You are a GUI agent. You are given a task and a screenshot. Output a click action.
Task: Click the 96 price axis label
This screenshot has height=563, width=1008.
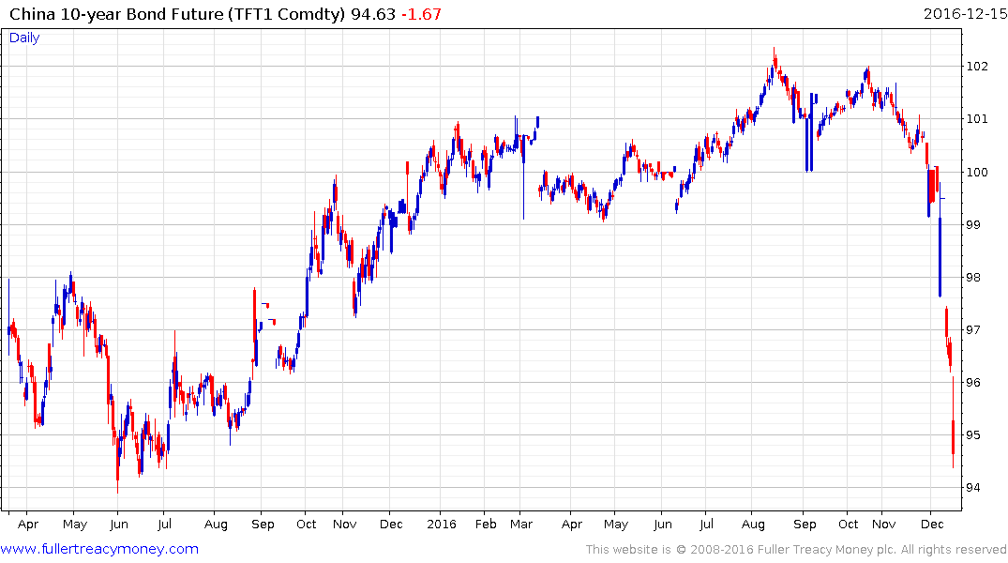973,383
